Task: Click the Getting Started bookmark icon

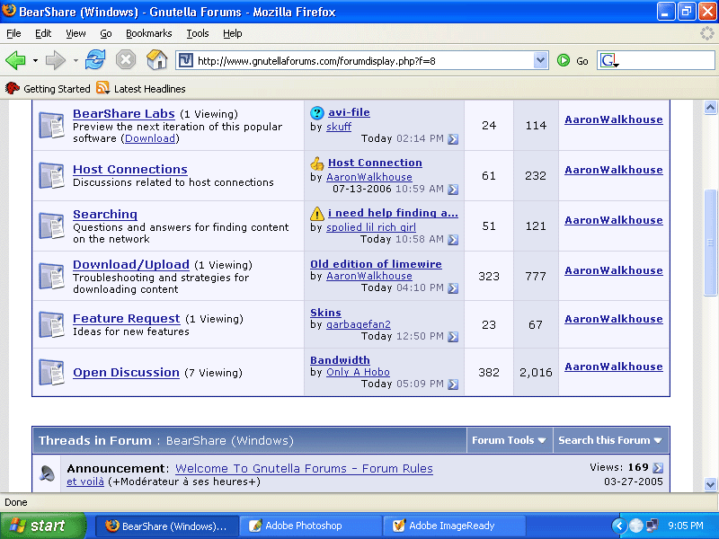Action: click(13, 88)
